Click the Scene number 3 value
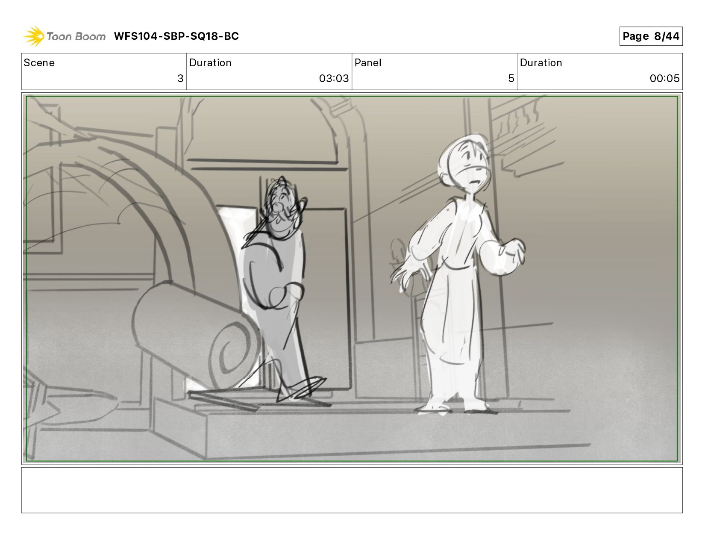 (x=180, y=79)
